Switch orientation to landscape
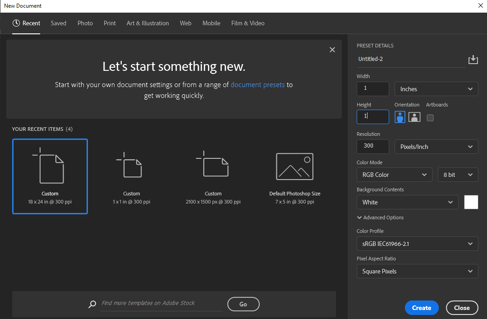This screenshot has height=319, width=487. tap(414, 117)
